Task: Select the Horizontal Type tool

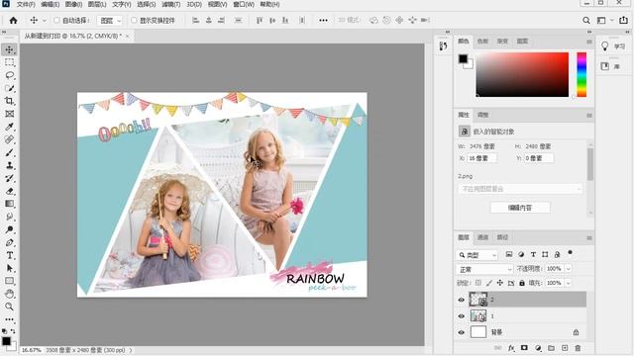Action: [9, 255]
